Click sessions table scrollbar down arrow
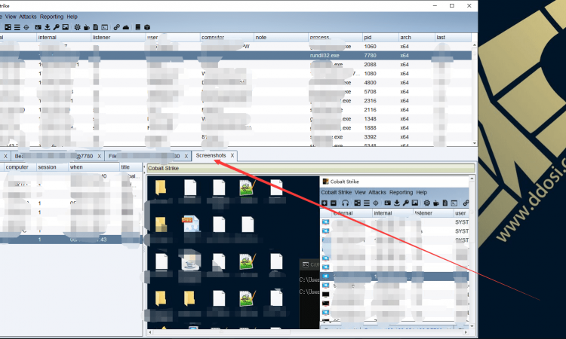This screenshot has width=566, height=339. click(x=475, y=143)
